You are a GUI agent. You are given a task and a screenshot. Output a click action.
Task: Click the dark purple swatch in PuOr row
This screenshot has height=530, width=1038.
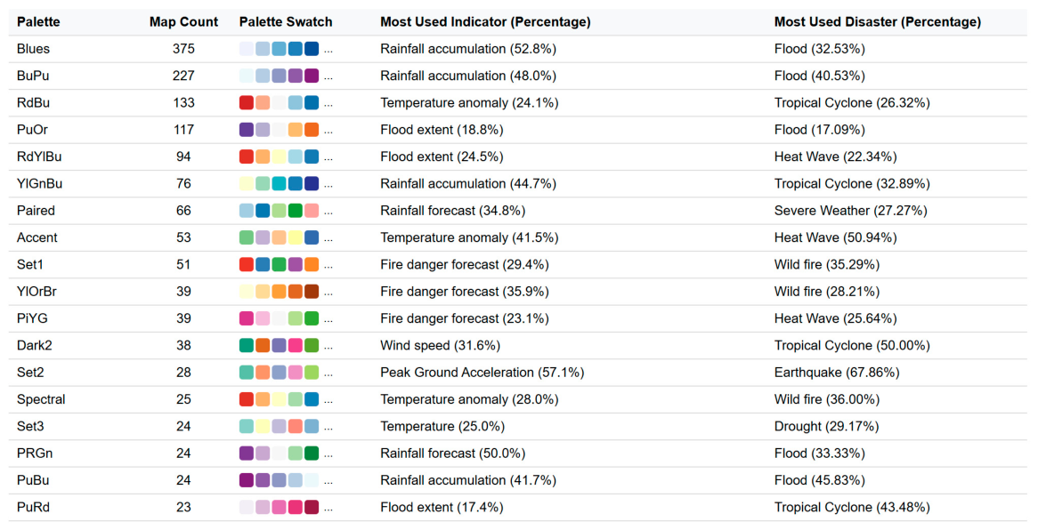(247, 130)
